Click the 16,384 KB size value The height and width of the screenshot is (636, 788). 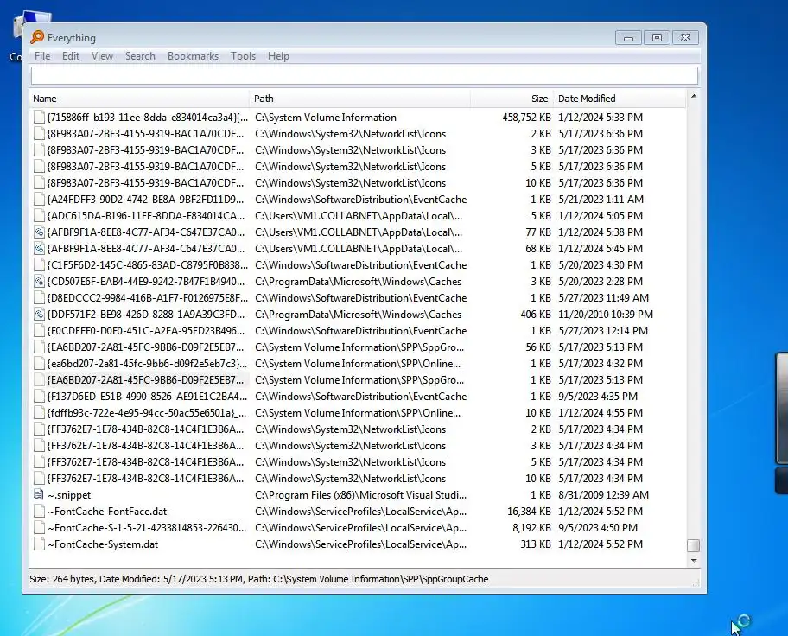pos(529,512)
